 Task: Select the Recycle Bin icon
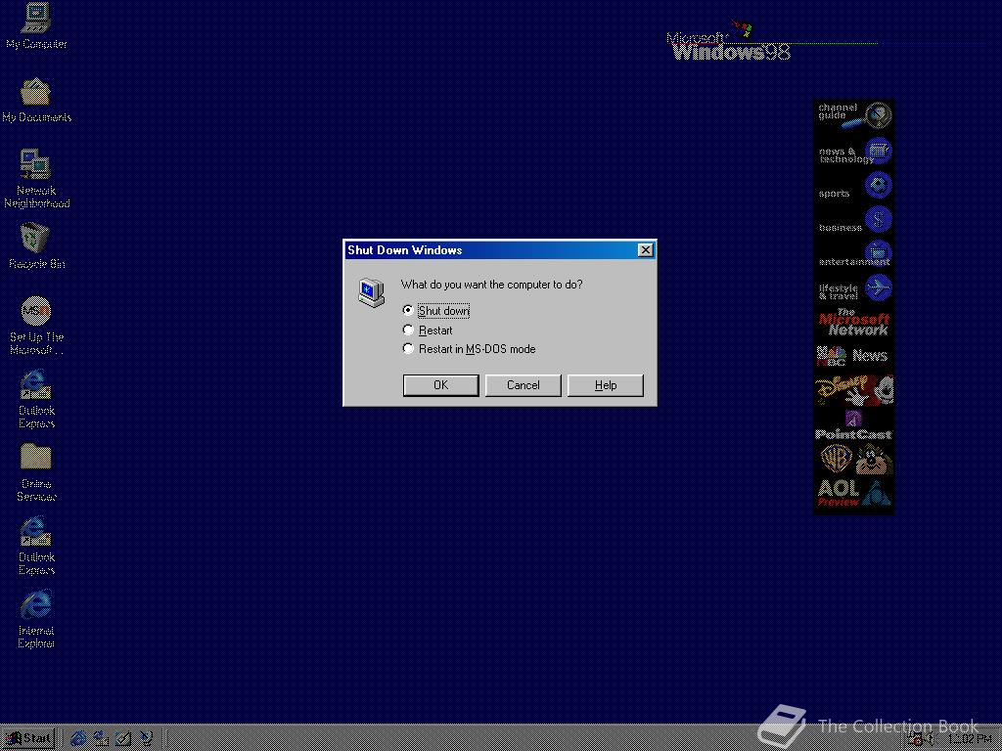tap(36, 245)
